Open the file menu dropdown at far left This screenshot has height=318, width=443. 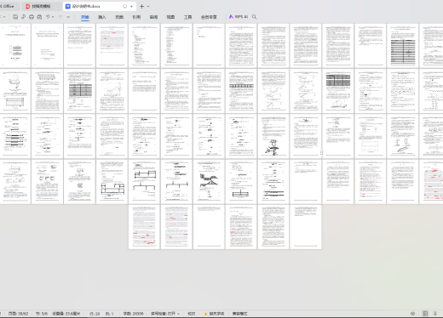pyautogui.click(x=3, y=17)
